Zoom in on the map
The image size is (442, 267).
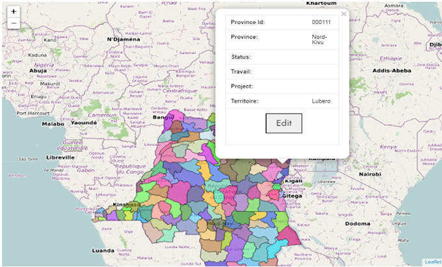coord(14,12)
